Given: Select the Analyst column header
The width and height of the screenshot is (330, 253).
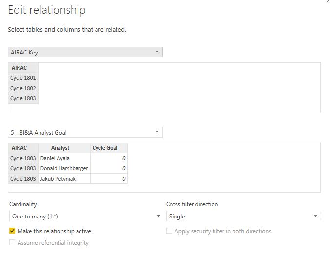Looking at the screenshot, I should click(64, 148).
